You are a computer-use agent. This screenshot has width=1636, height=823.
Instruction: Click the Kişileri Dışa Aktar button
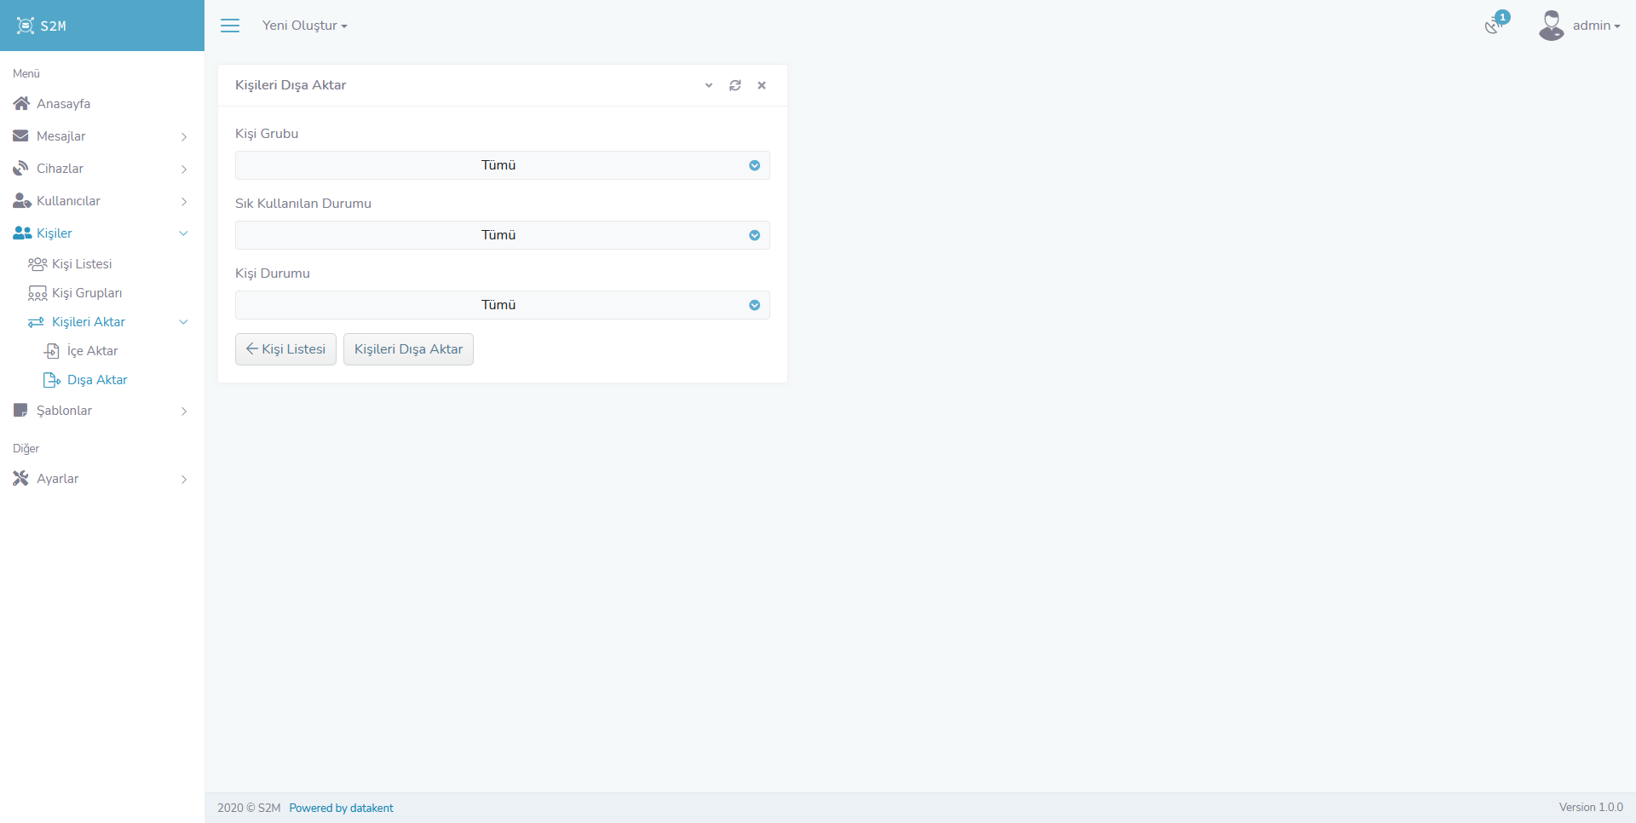tap(408, 349)
